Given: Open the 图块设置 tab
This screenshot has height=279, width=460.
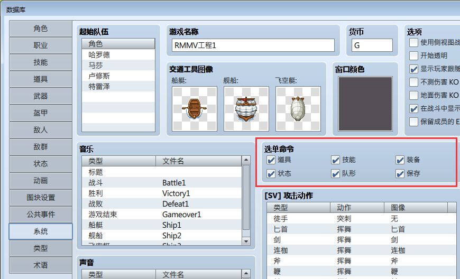Looking at the screenshot, I should click(x=41, y=198).
